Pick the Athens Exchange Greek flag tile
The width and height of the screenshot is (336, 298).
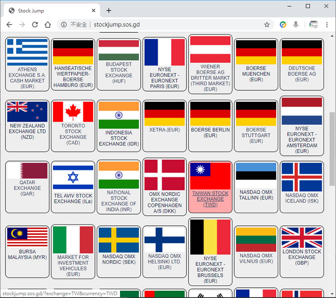click(x=27, y=64)
